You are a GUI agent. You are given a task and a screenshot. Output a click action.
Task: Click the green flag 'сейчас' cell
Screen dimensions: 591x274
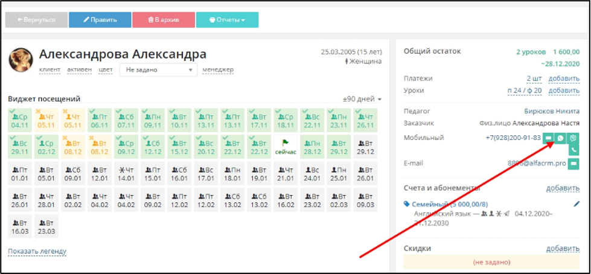[286, 147]
